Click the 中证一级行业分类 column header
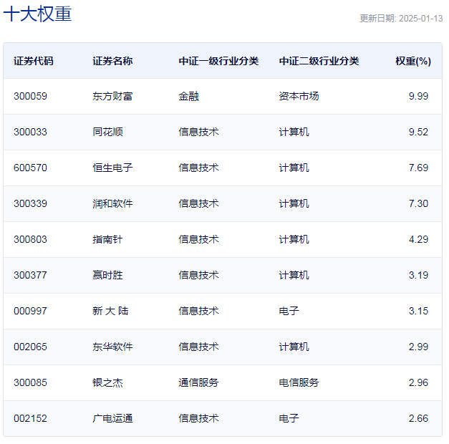This screenshot has width=449, height=444. click(x=218, y=61)
